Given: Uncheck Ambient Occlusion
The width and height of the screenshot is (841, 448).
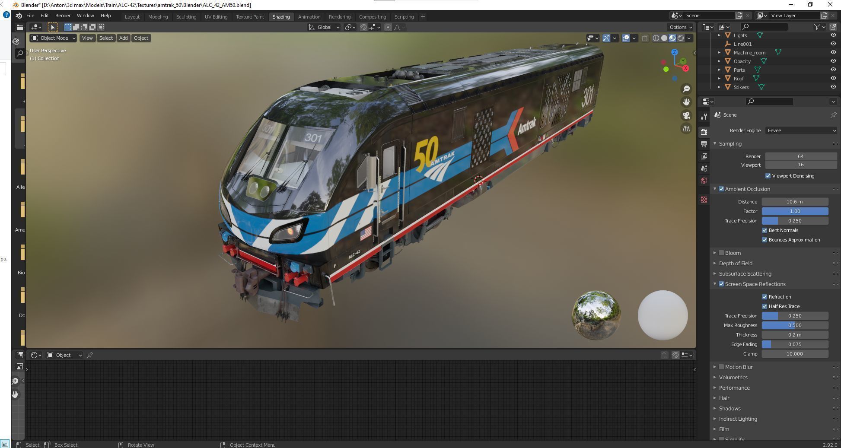Looking at the screenshot, I should tap(721, 189).
